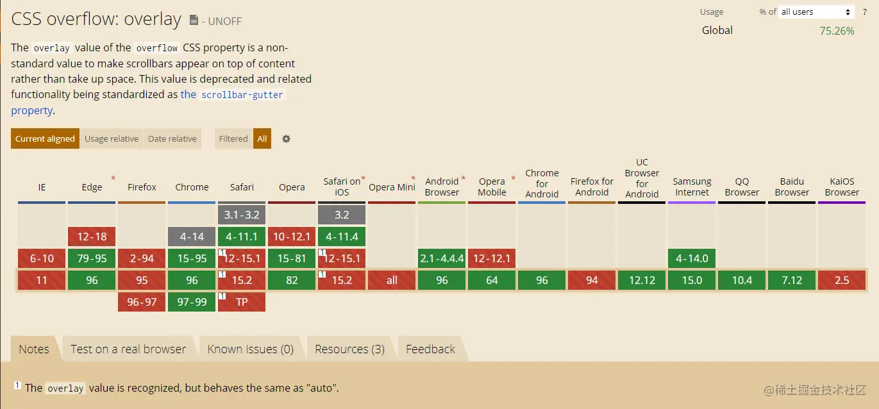
Task: Click the Chrome for Android column header
Action: 542,183
